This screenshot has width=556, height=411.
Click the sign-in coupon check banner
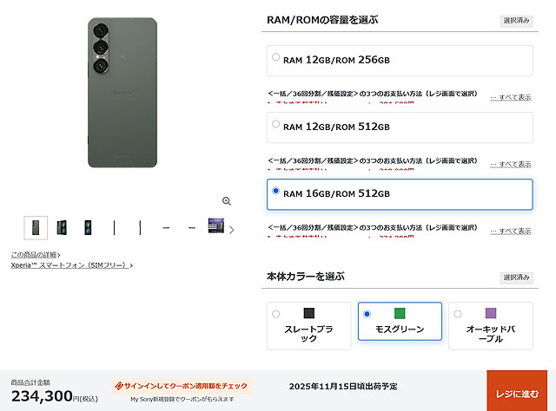tap(182, 386)
